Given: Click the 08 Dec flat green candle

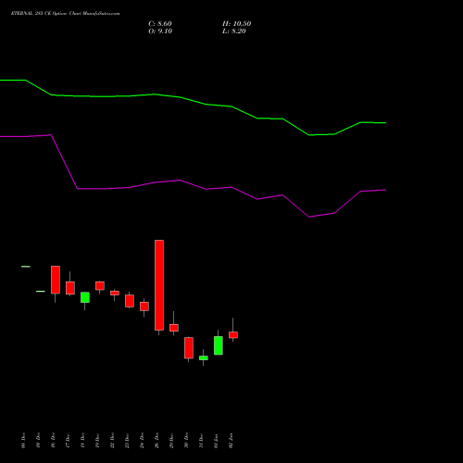Looking at the screenshot, I should (x=26, y=267).
